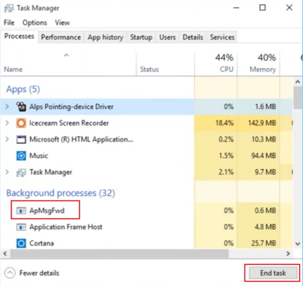Switch to the Details tab

[193, 37]
